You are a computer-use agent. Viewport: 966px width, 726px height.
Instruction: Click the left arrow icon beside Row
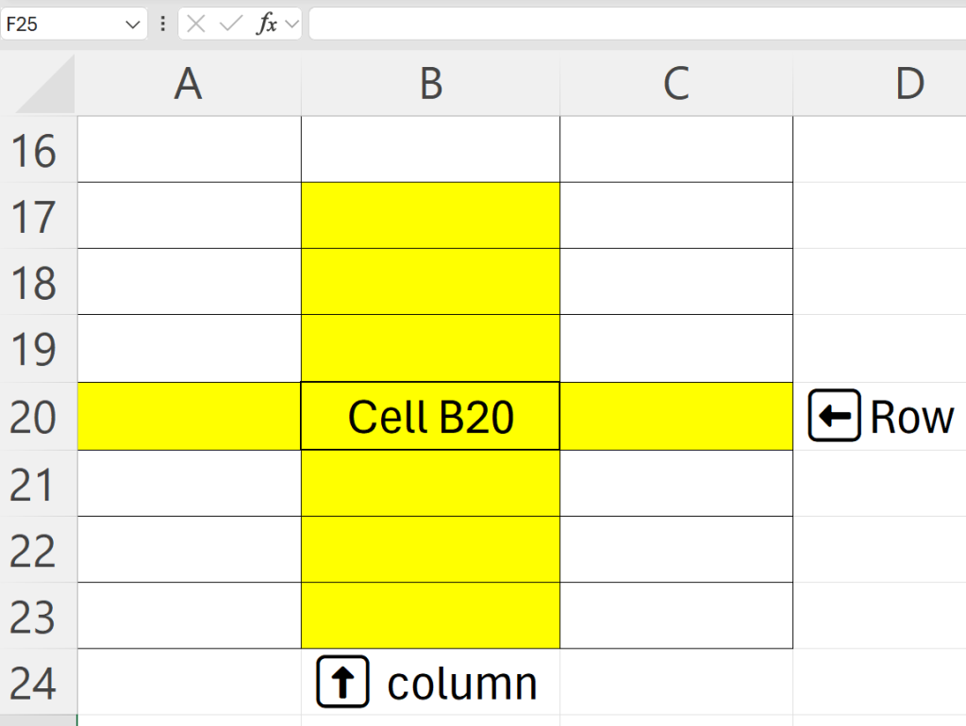click(834, 416)
